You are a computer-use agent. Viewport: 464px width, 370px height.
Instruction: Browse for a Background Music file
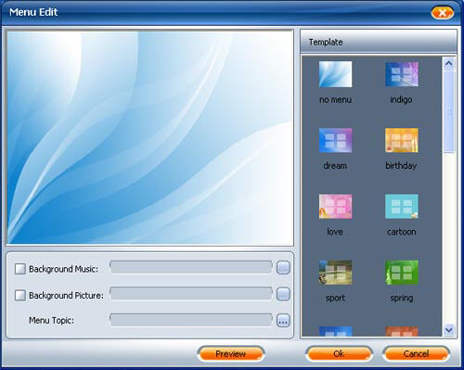tap(283, 268)
